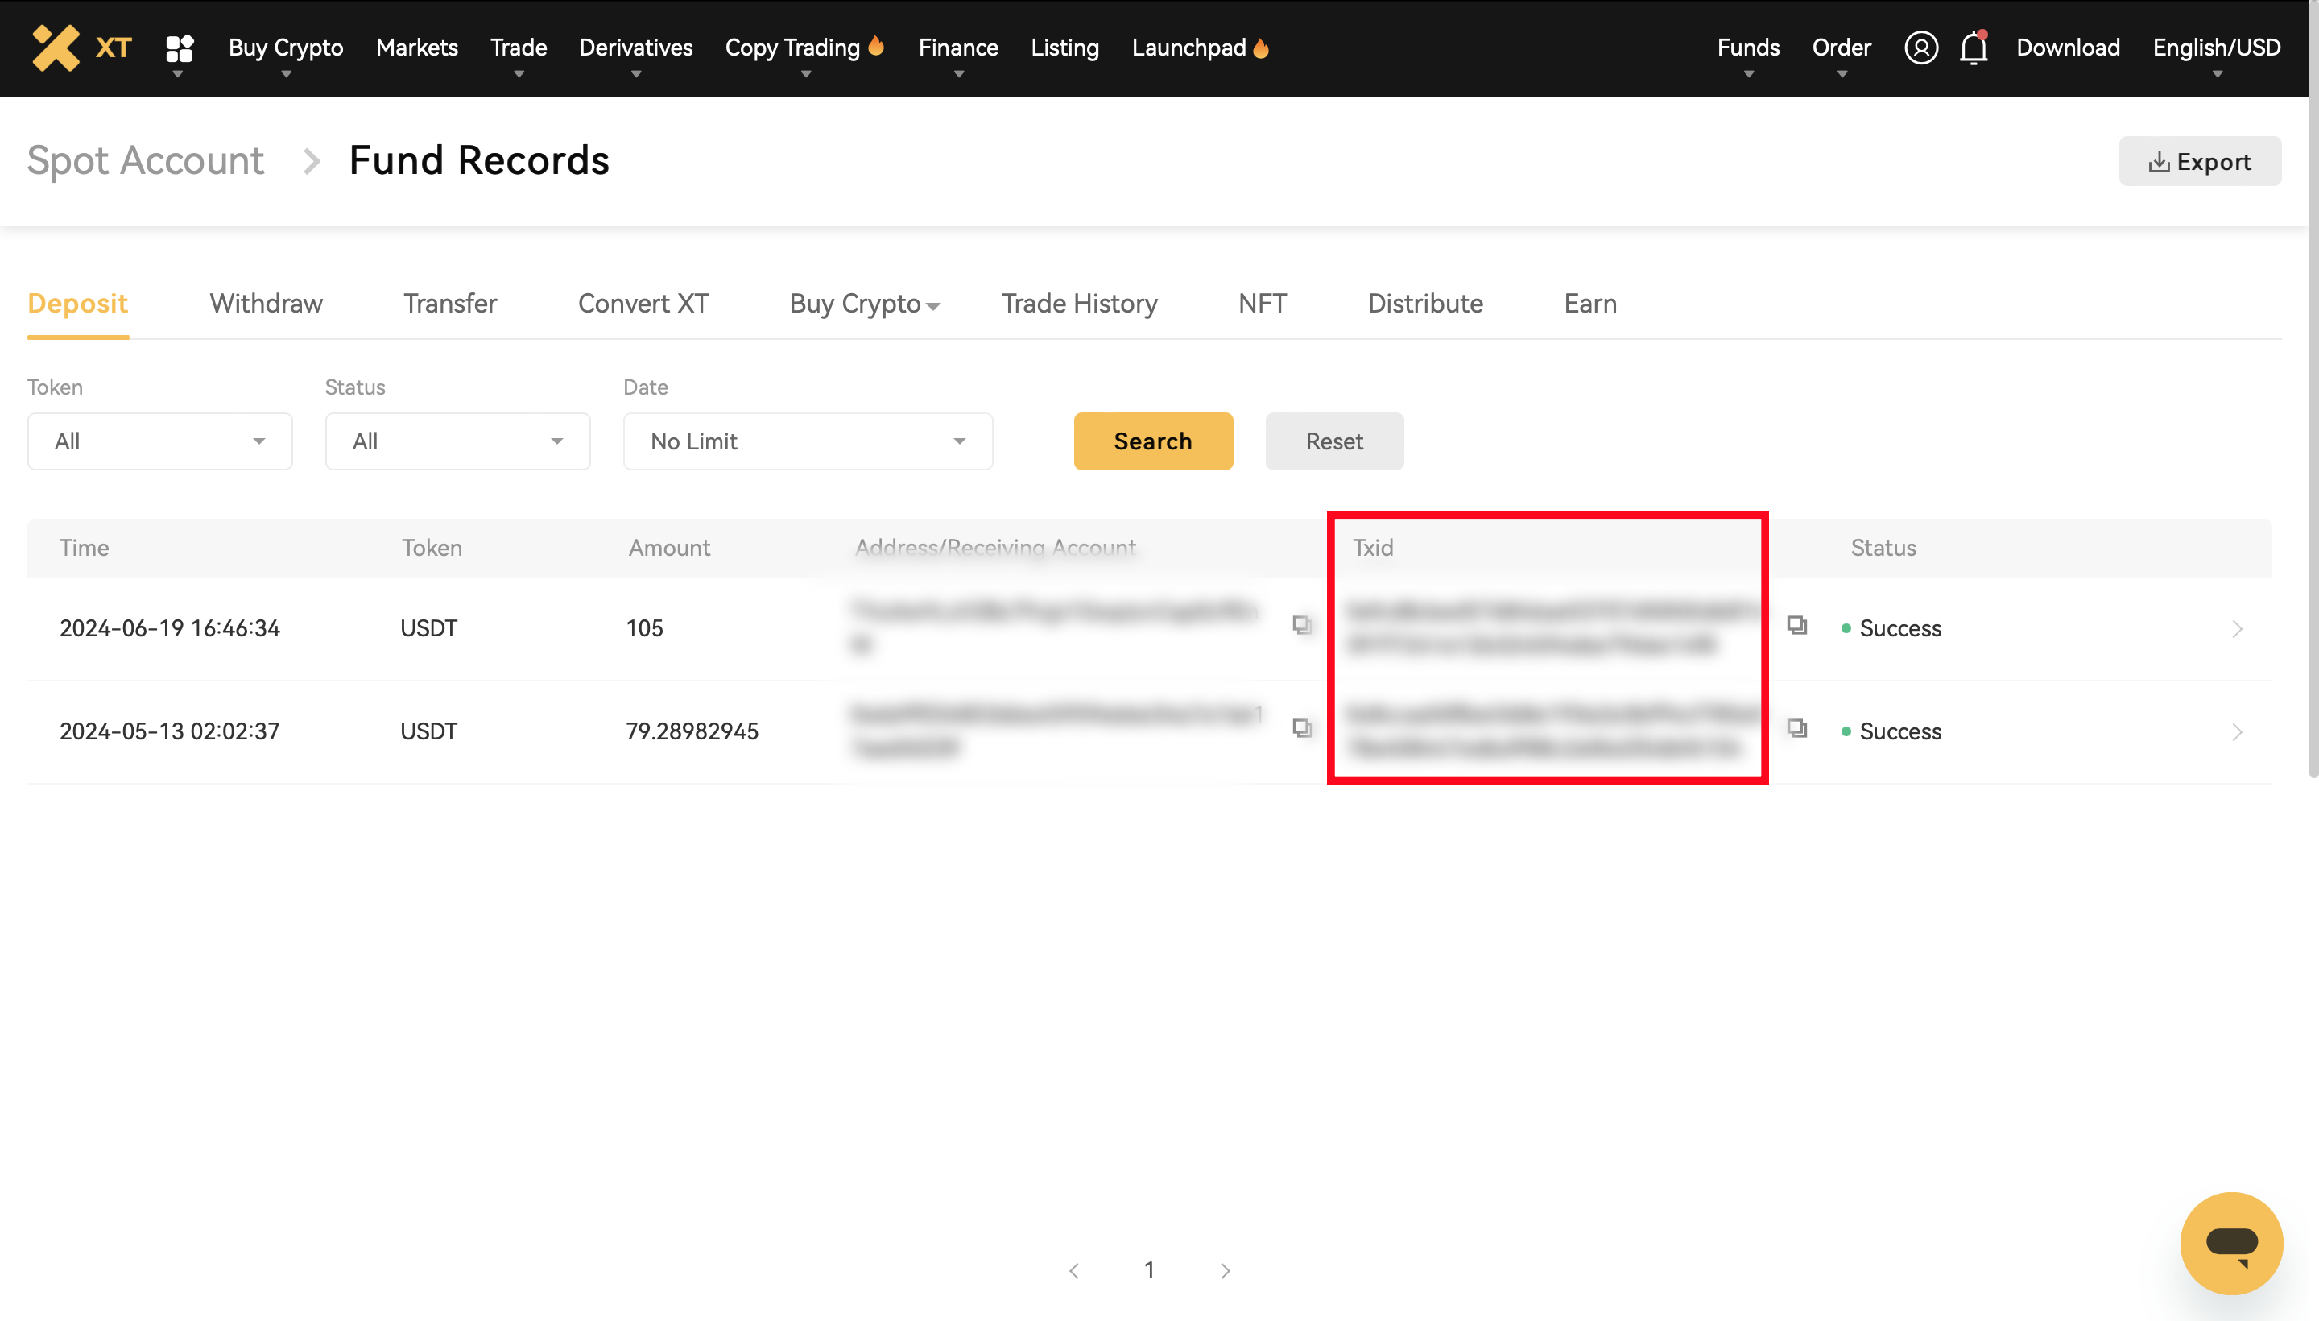Copy the Txid of the May 13 deposit
Viewport: 2319px width, 1321px height.
click(1797, 728)
